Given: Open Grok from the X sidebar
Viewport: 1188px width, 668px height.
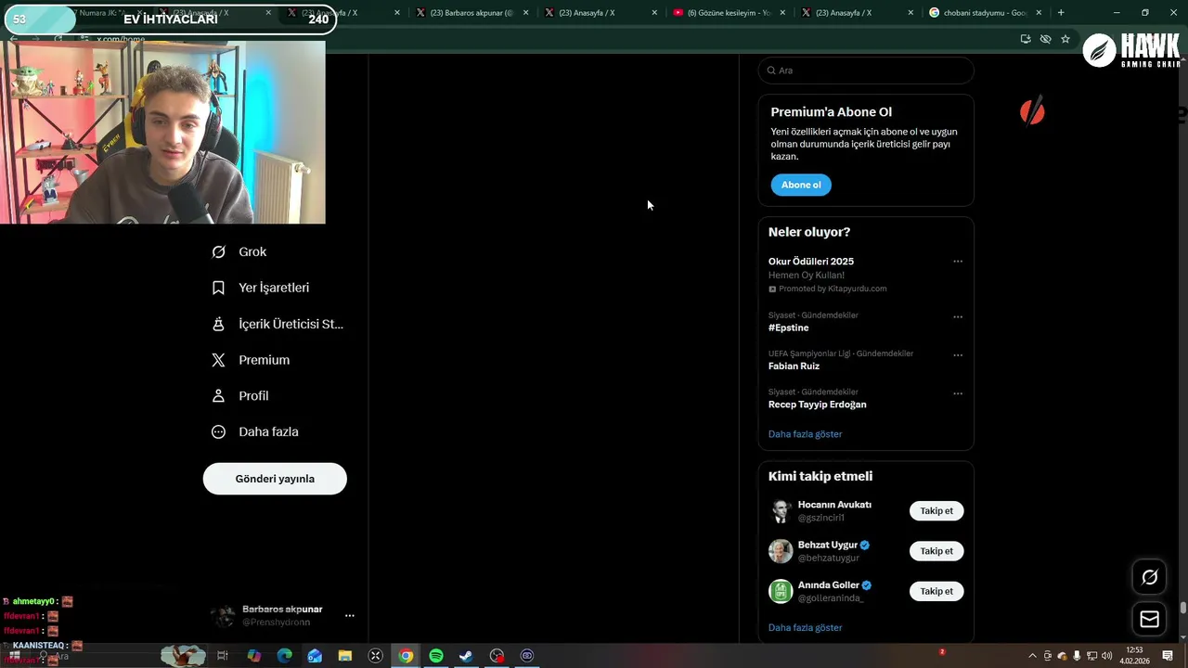Looking at the screenshot, I should (x=239, y=251).
